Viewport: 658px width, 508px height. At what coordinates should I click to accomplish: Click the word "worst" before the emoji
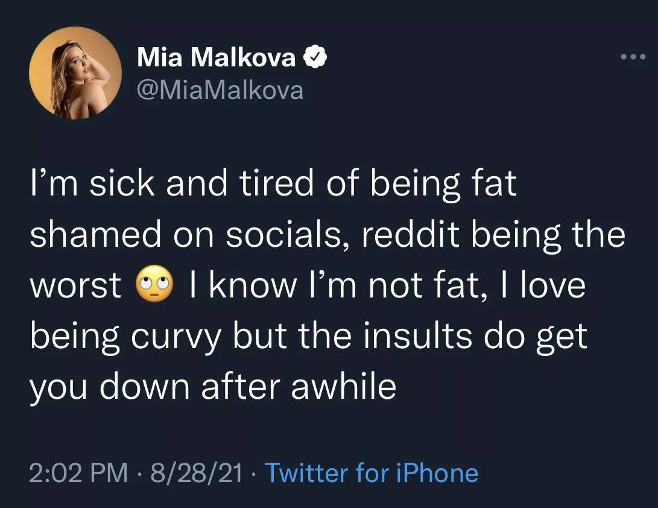[76, 285]
